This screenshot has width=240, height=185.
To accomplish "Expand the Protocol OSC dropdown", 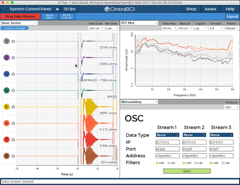I will click(x=232, y=107).
